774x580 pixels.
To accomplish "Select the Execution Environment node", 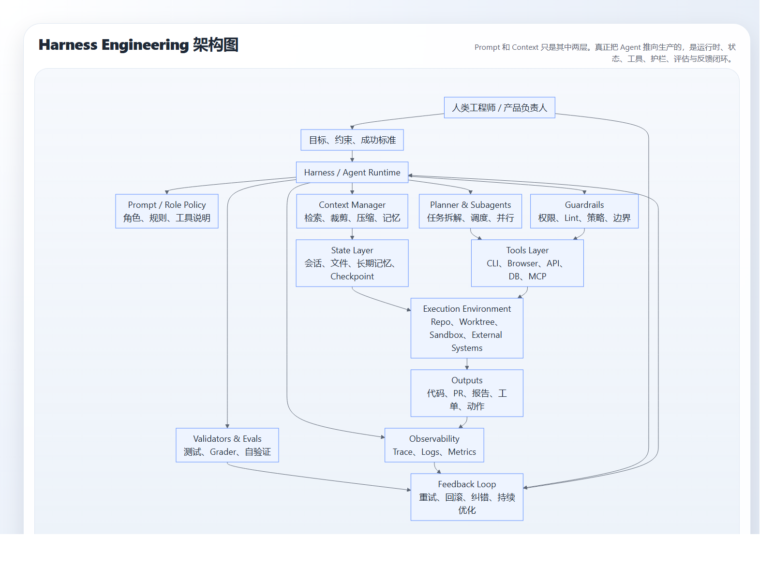I will 467,328.
